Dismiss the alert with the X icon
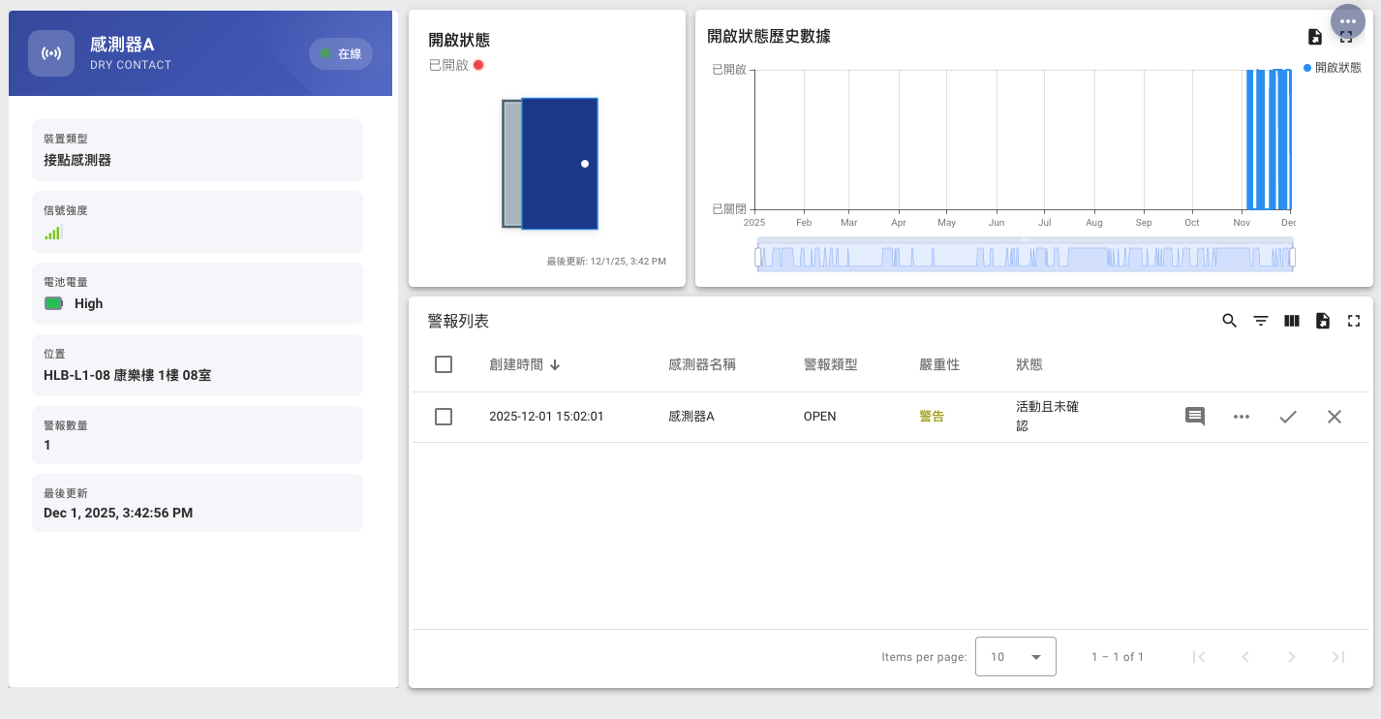This screenshot has width=1381, height=719. [x=1335, y=416]
